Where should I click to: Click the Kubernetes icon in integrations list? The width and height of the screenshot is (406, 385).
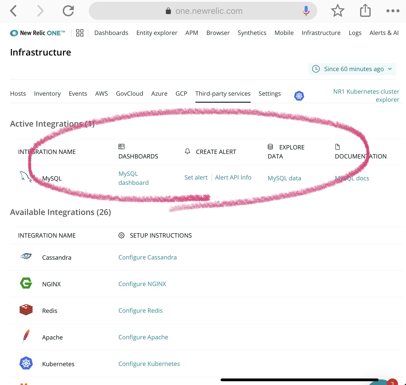pyautogui.click(x=26, y=363)
